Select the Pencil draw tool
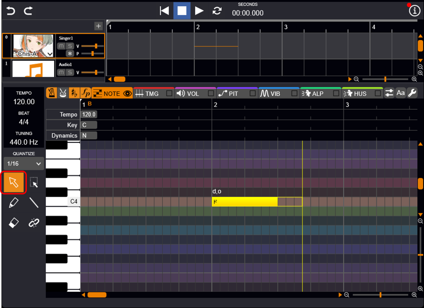Viewport: 424px width, 308px height. pyautogui.click(x=14, y=203)
